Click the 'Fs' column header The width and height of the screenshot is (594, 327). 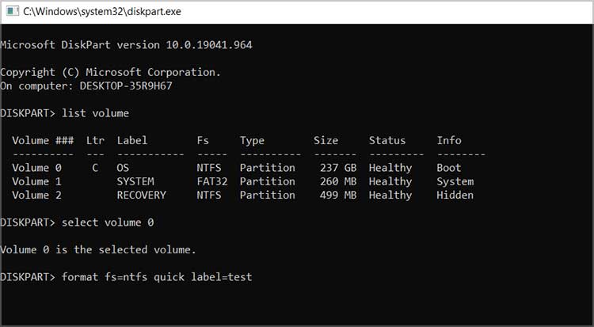coord(203,140)
